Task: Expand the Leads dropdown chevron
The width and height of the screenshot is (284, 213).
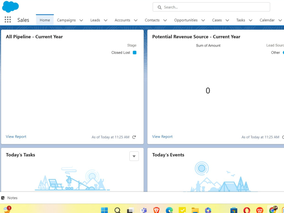Action: 106,20
